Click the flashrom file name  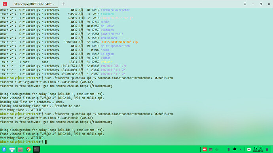[107, 14]
